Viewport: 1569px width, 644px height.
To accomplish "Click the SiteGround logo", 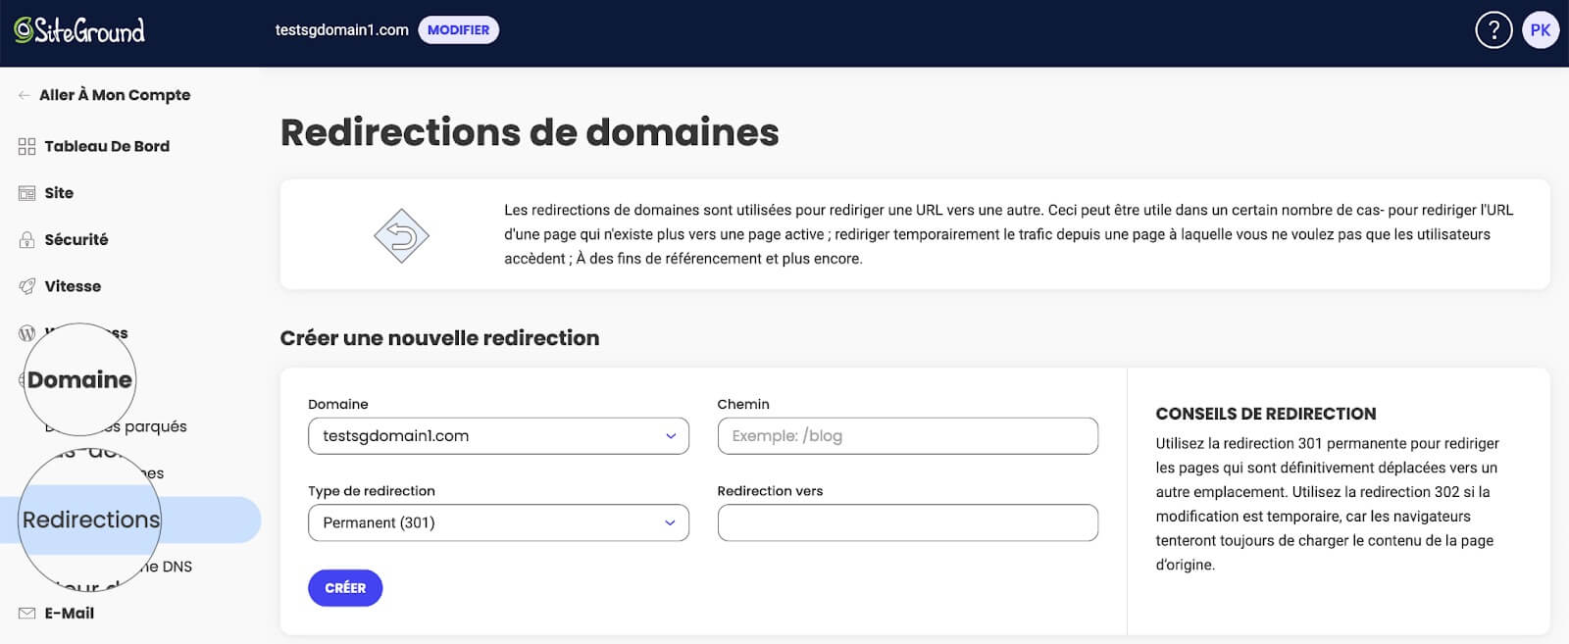I will pos(79,30).
